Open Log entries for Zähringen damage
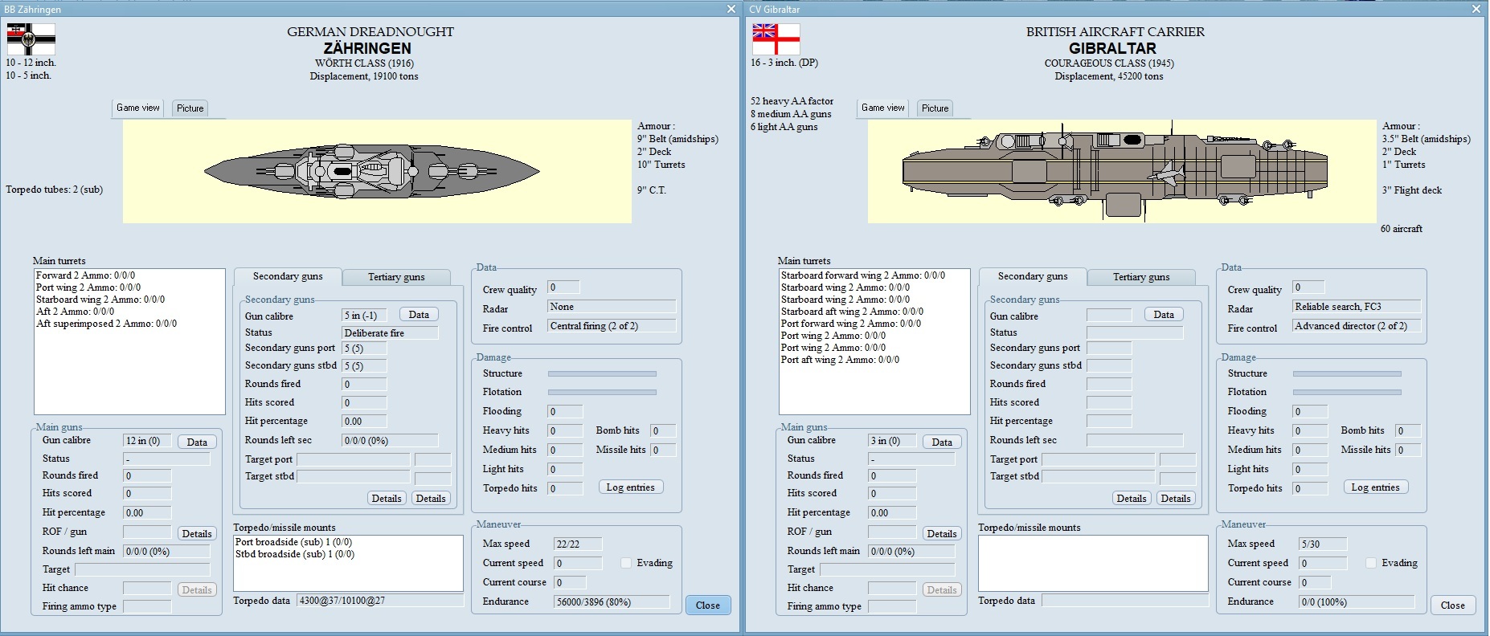Screen dimensions: 1490x636 pos(630,487)
